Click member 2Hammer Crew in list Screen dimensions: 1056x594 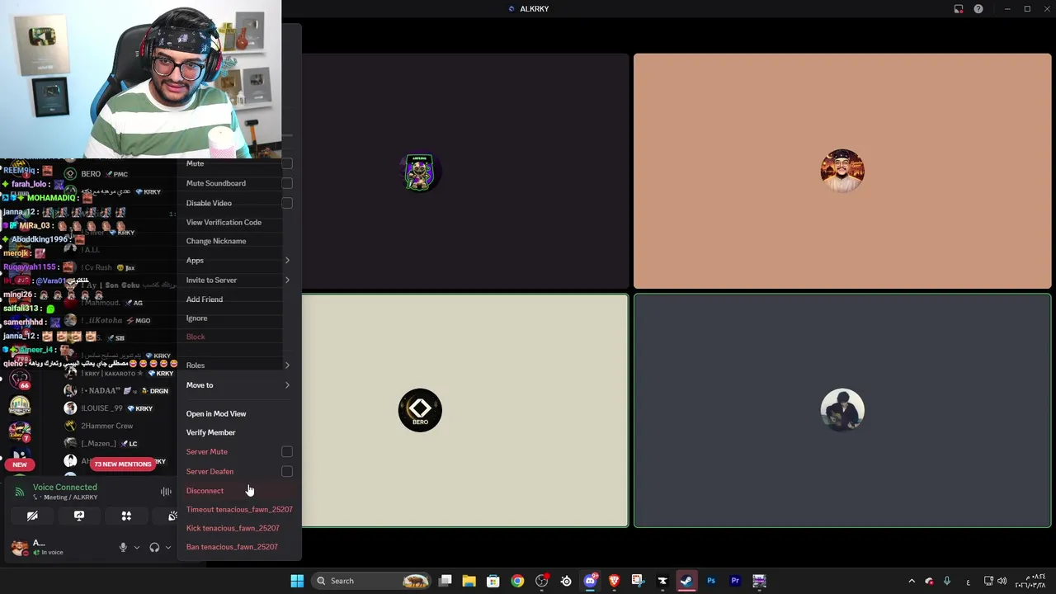tap(107, 426)
